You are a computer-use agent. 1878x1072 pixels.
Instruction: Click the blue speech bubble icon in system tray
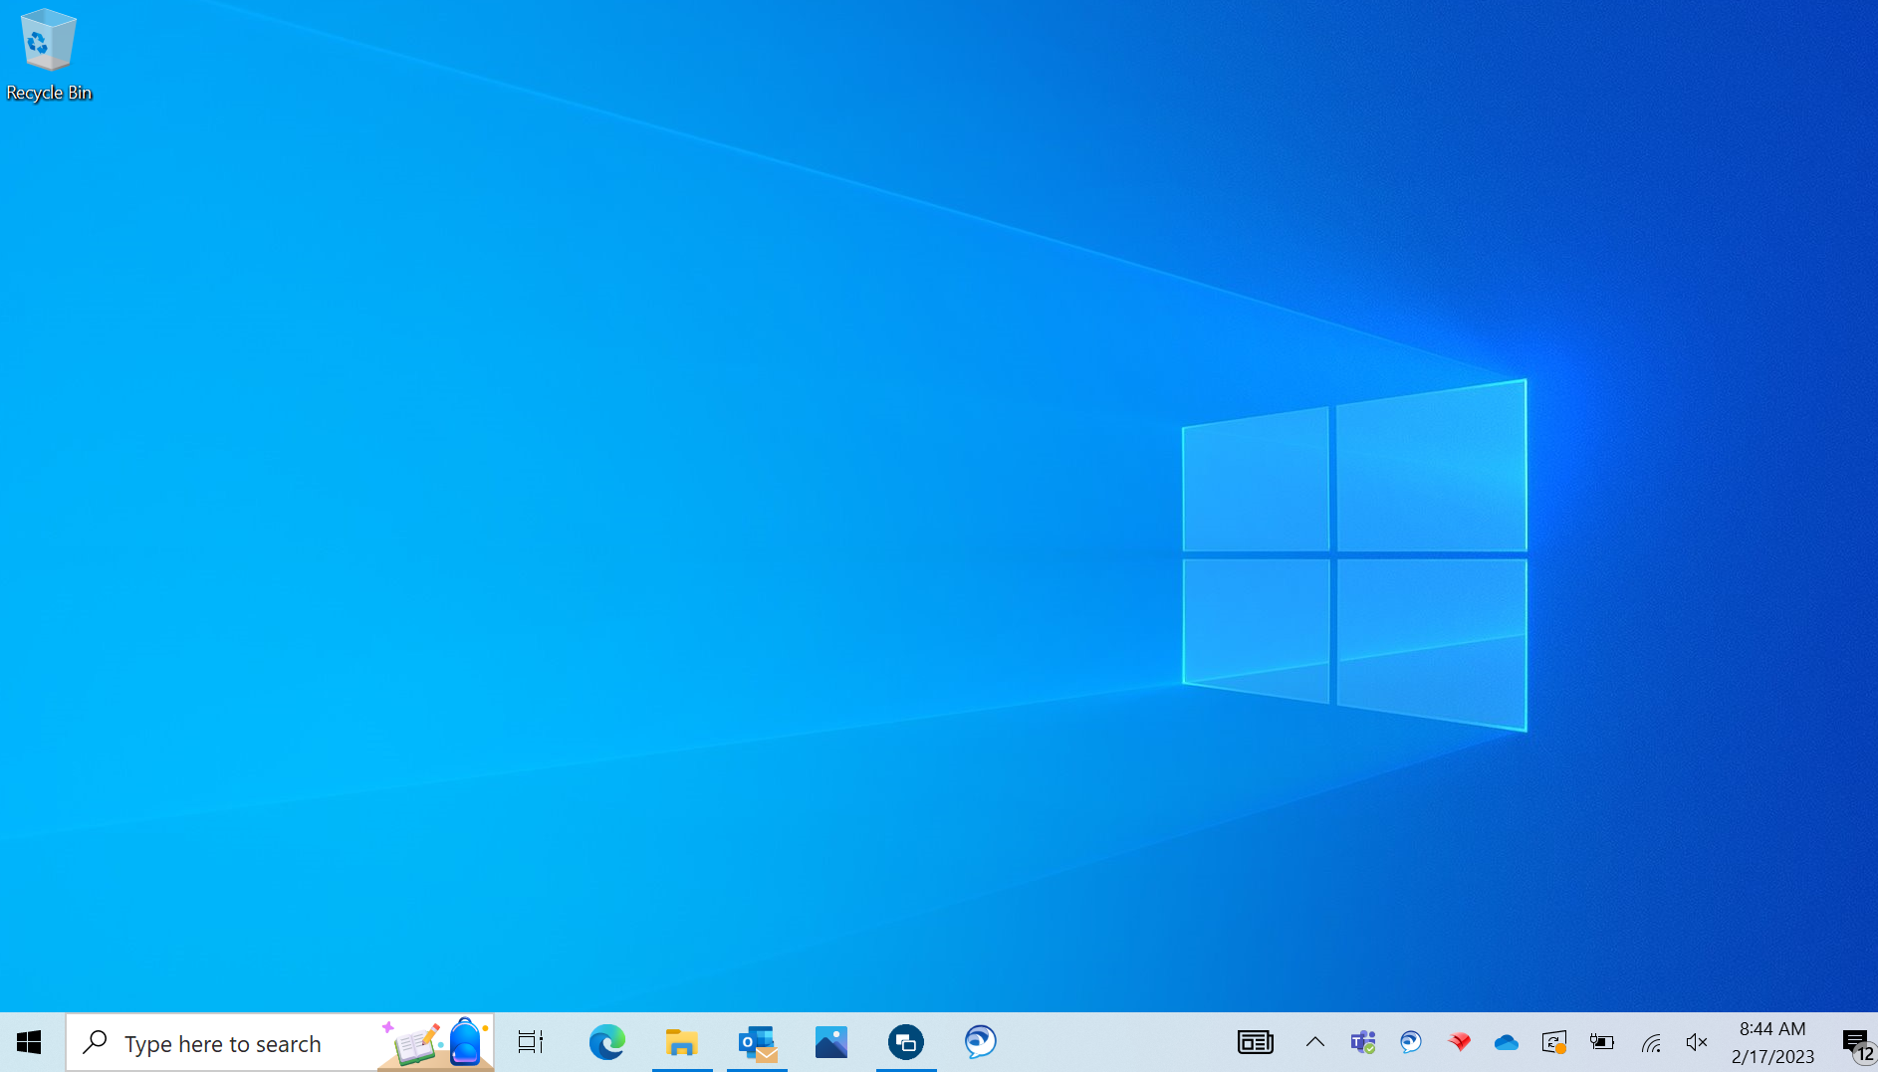tap(1411, 1042)
